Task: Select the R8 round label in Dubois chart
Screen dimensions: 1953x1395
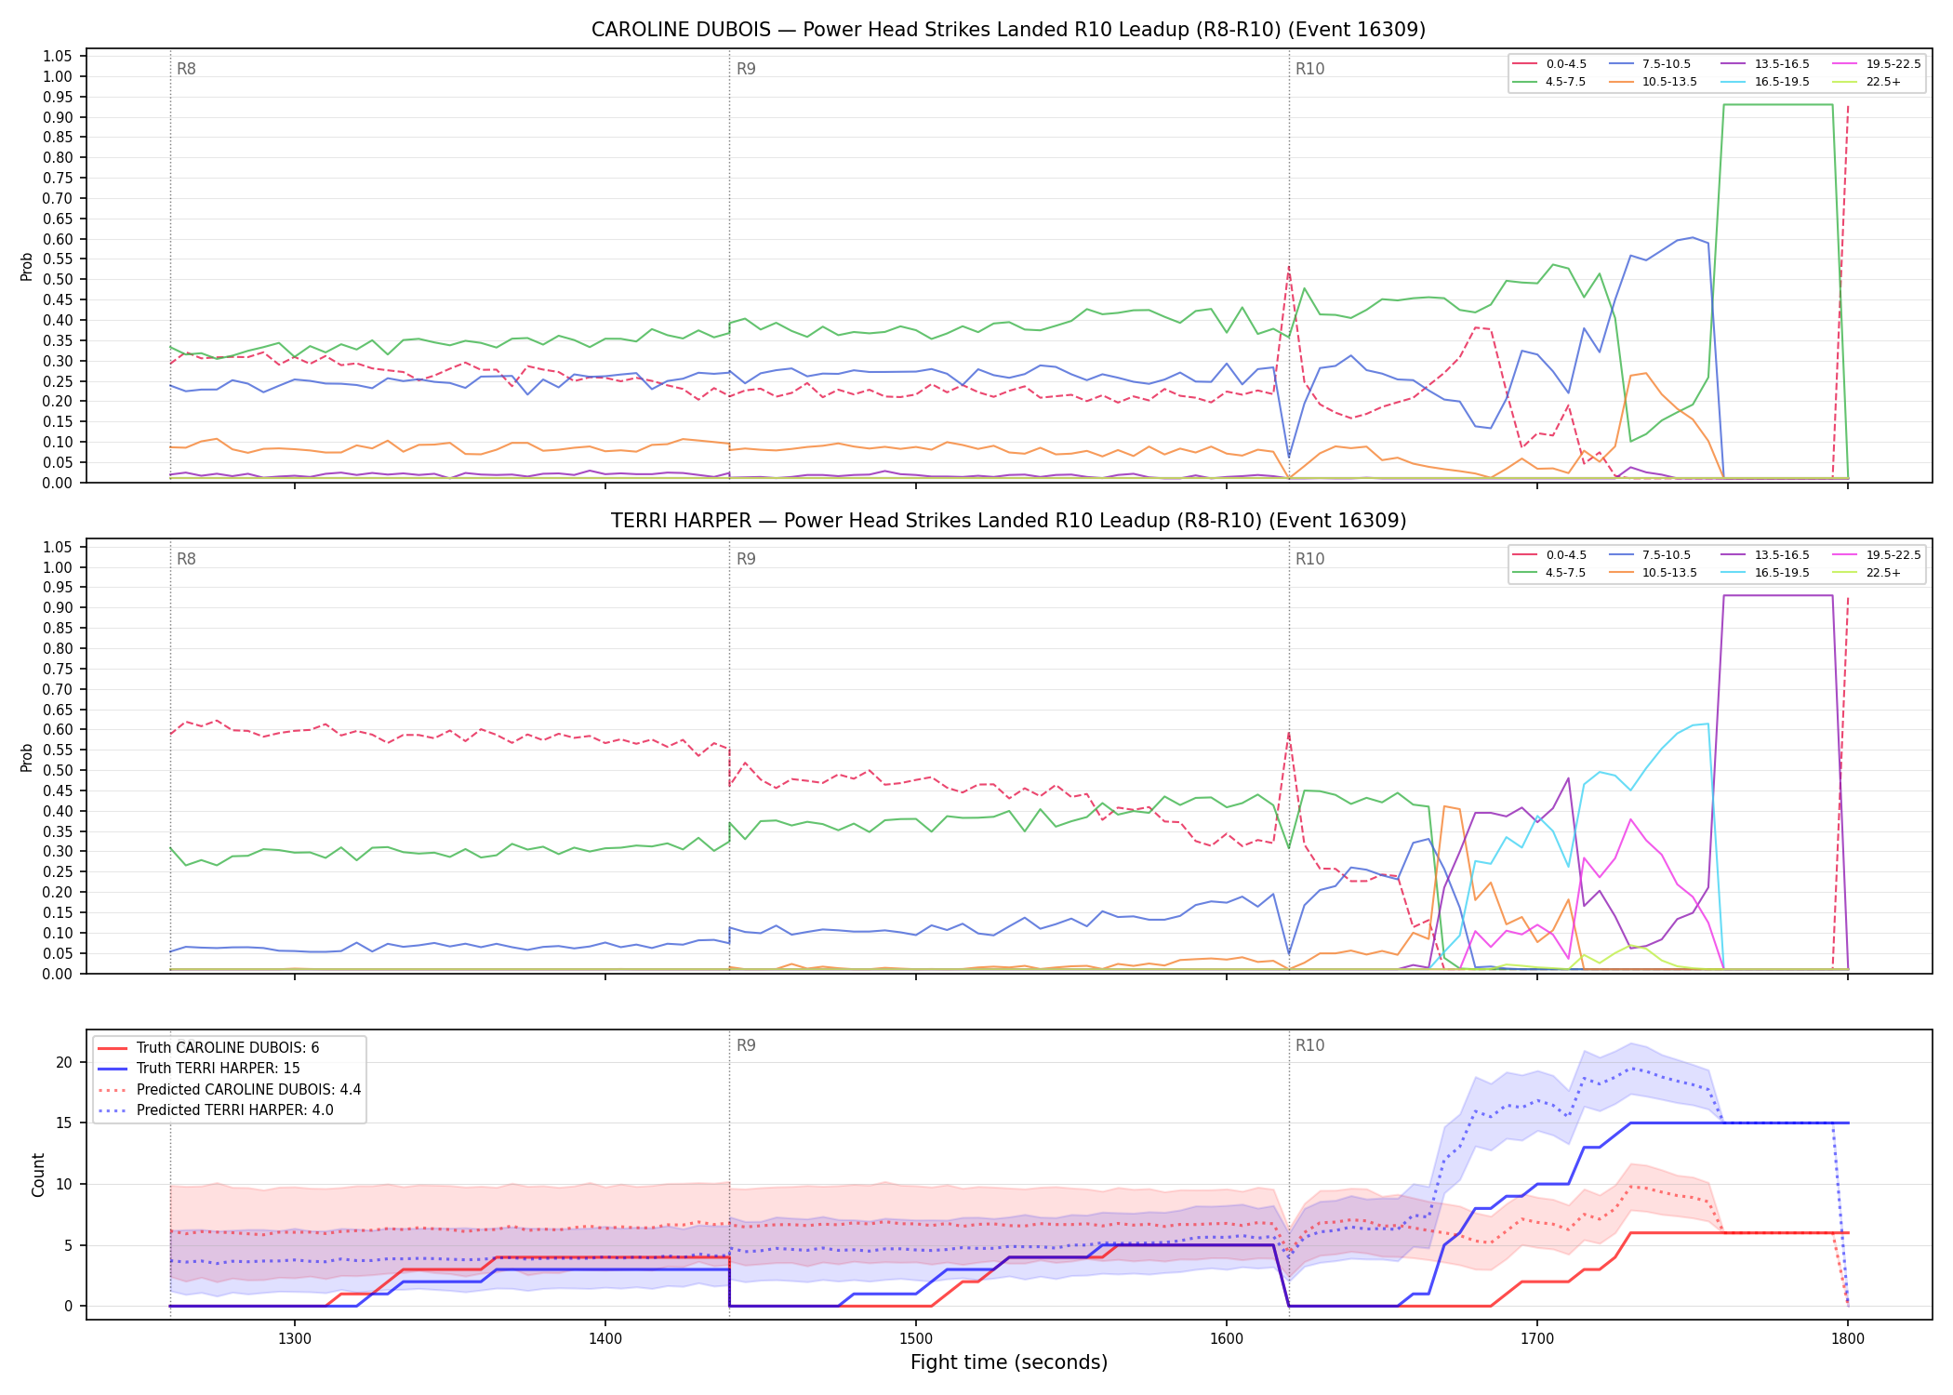Action: pyautogui.click(x=186, y=69)
